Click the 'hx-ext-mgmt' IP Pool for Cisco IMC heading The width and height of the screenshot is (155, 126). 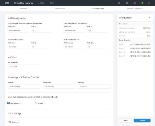point(23,77)
